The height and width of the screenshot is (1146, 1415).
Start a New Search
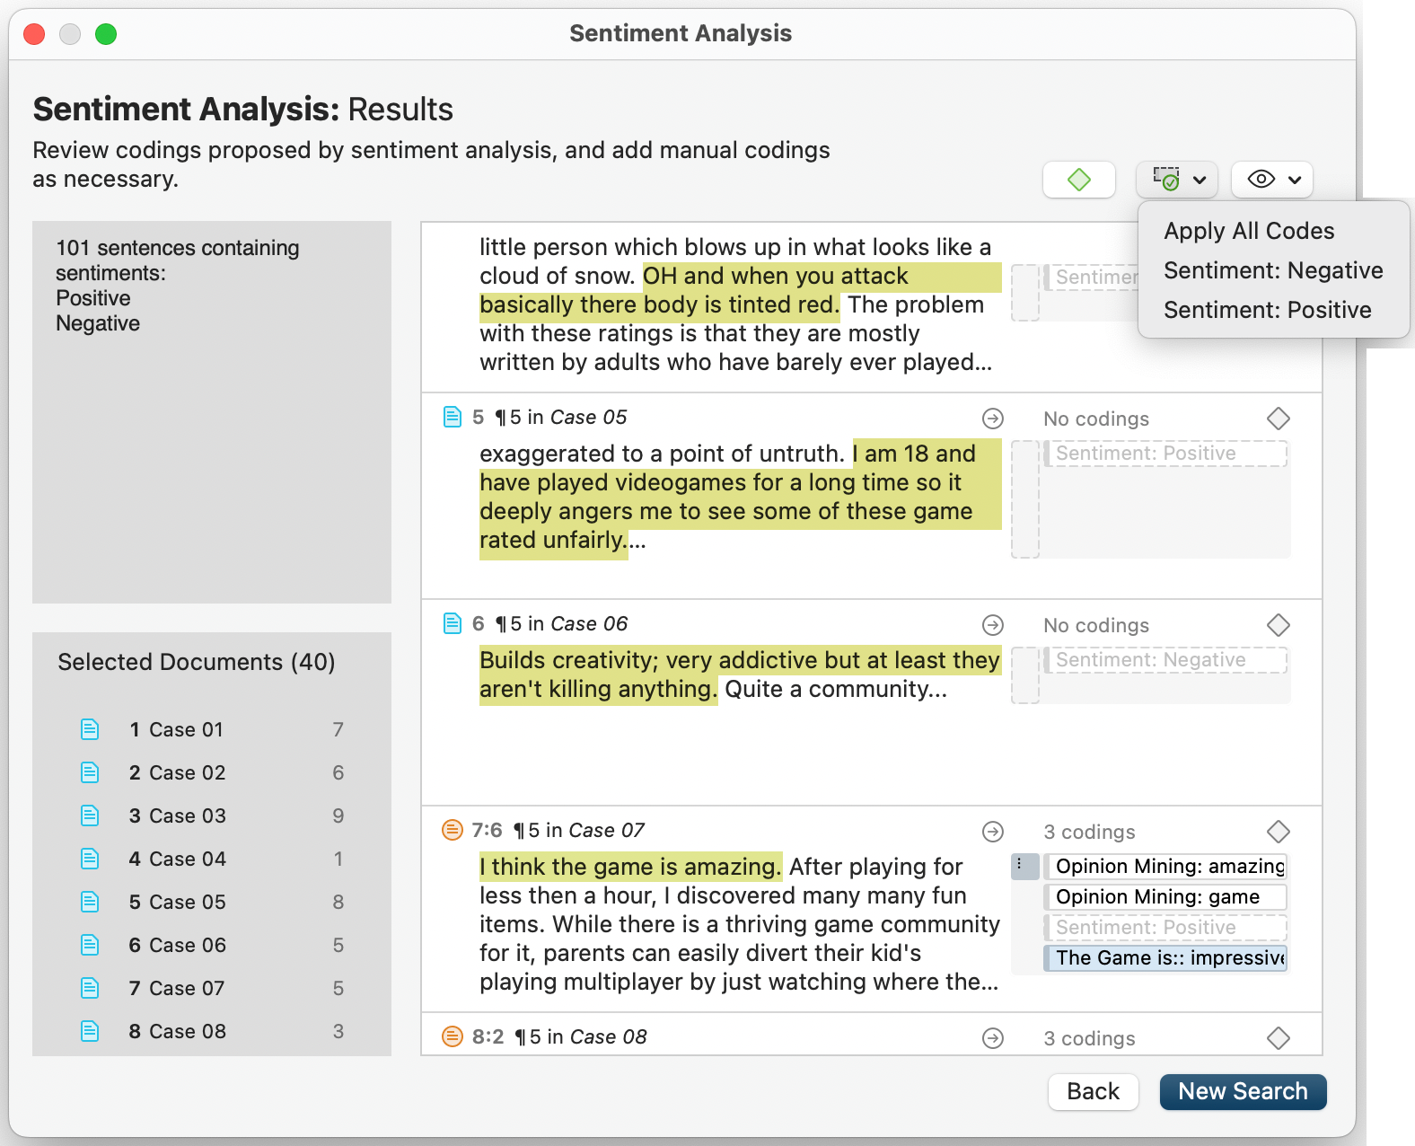click(1242, 1091)
